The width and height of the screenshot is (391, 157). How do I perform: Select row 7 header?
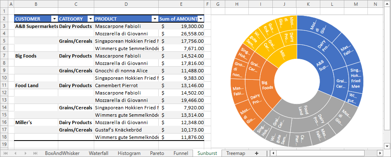pyautogui.click(x=4, y=56)
